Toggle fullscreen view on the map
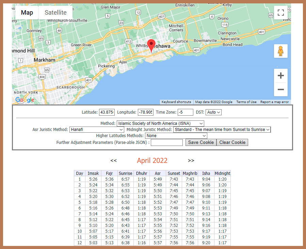This screenshot has width=306, height=249. tap(280, 13)
